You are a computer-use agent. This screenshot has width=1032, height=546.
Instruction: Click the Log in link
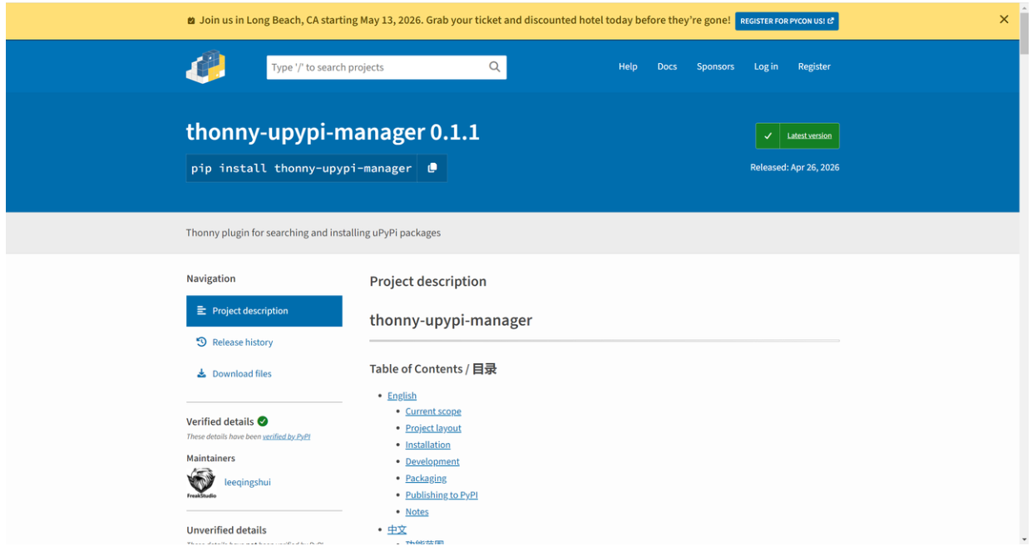pos(766,66)
